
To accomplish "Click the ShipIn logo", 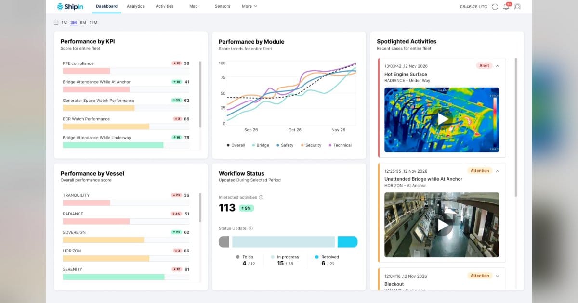I will tap(70, 6).
